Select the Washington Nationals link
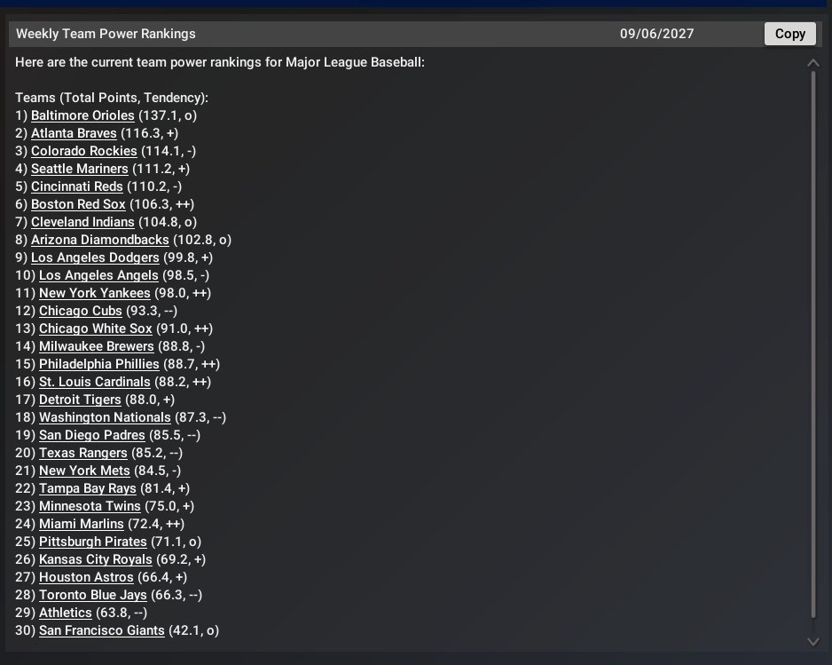The width and height of the screenshot is (832, 665). (105, 417)
